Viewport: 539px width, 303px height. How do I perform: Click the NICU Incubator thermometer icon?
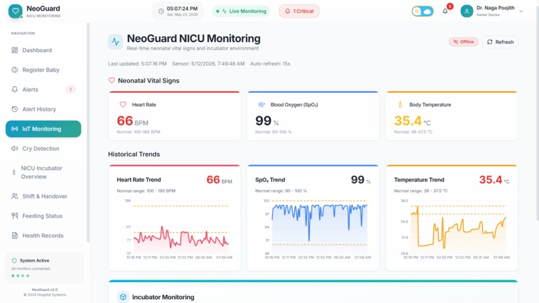click(14, 173)
